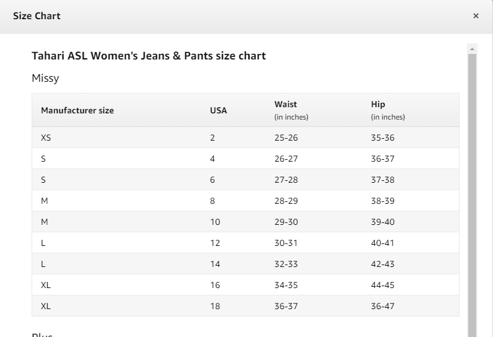Click the 27-28 waist measurement
Screen dimensions: 493x337
286,180
